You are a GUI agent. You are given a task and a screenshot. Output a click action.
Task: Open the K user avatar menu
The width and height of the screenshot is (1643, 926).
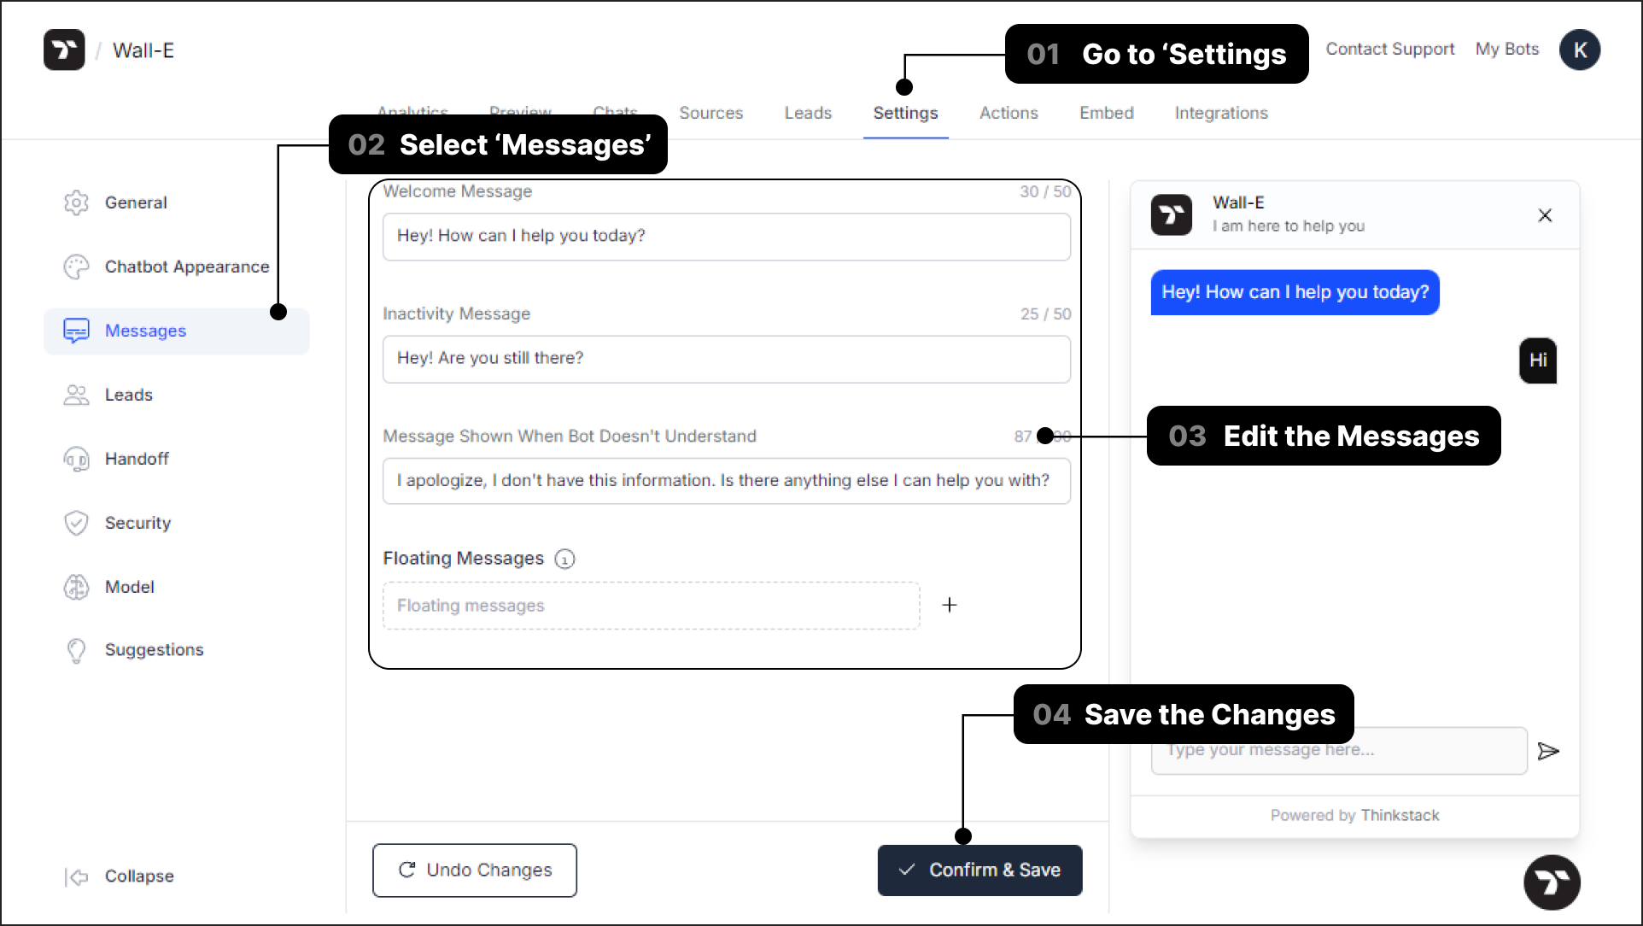pyautogui.click(x=1580, y=50)
